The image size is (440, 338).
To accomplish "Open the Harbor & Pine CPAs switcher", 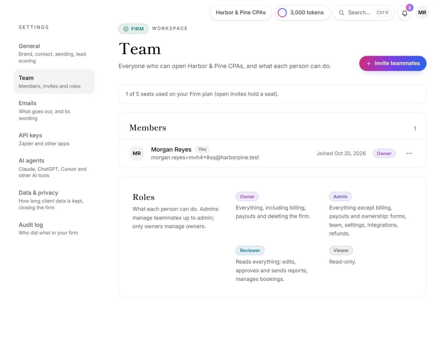I will (x=241, y=13).
